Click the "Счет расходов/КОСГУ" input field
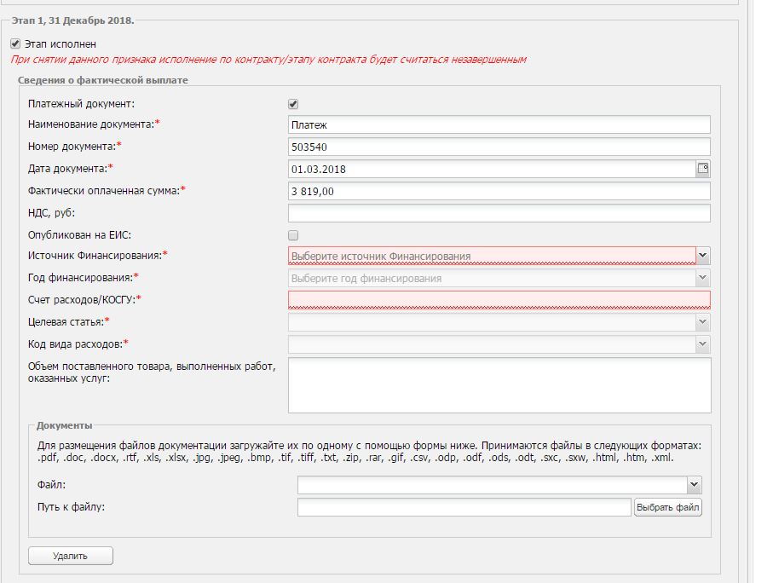Screen dimensions: 773x583 pyautogui.click(x=499, y=300)
